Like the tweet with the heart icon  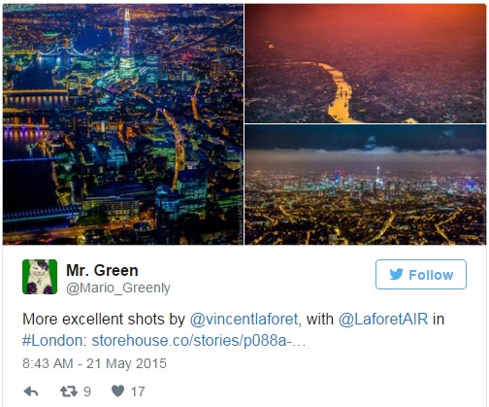pos(117,391)
